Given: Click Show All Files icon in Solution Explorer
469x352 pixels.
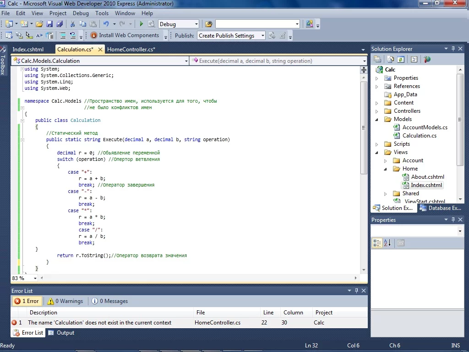Looking at the screenshot, I should point(390,59).
